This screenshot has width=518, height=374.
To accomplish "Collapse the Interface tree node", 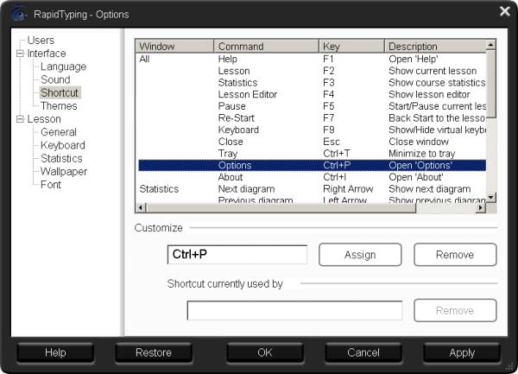I will [x=20, y=54].
